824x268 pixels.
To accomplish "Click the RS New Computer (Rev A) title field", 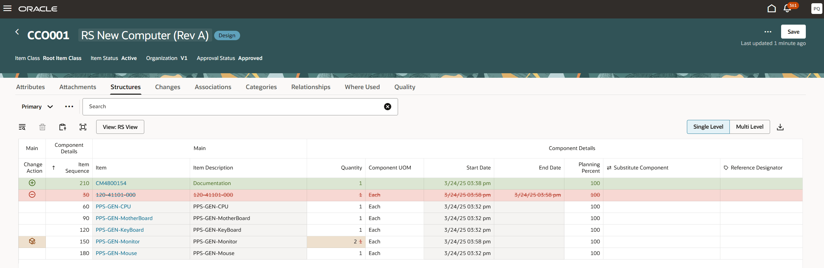I will click(x=145, y=35).
